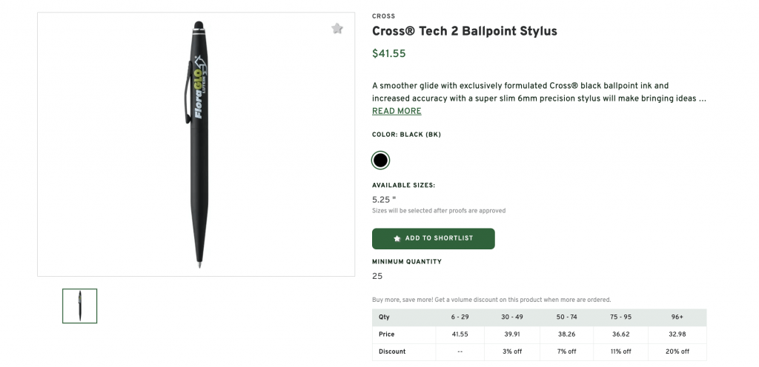Click the 30 - 49 quantity column header

coord(513,317)
